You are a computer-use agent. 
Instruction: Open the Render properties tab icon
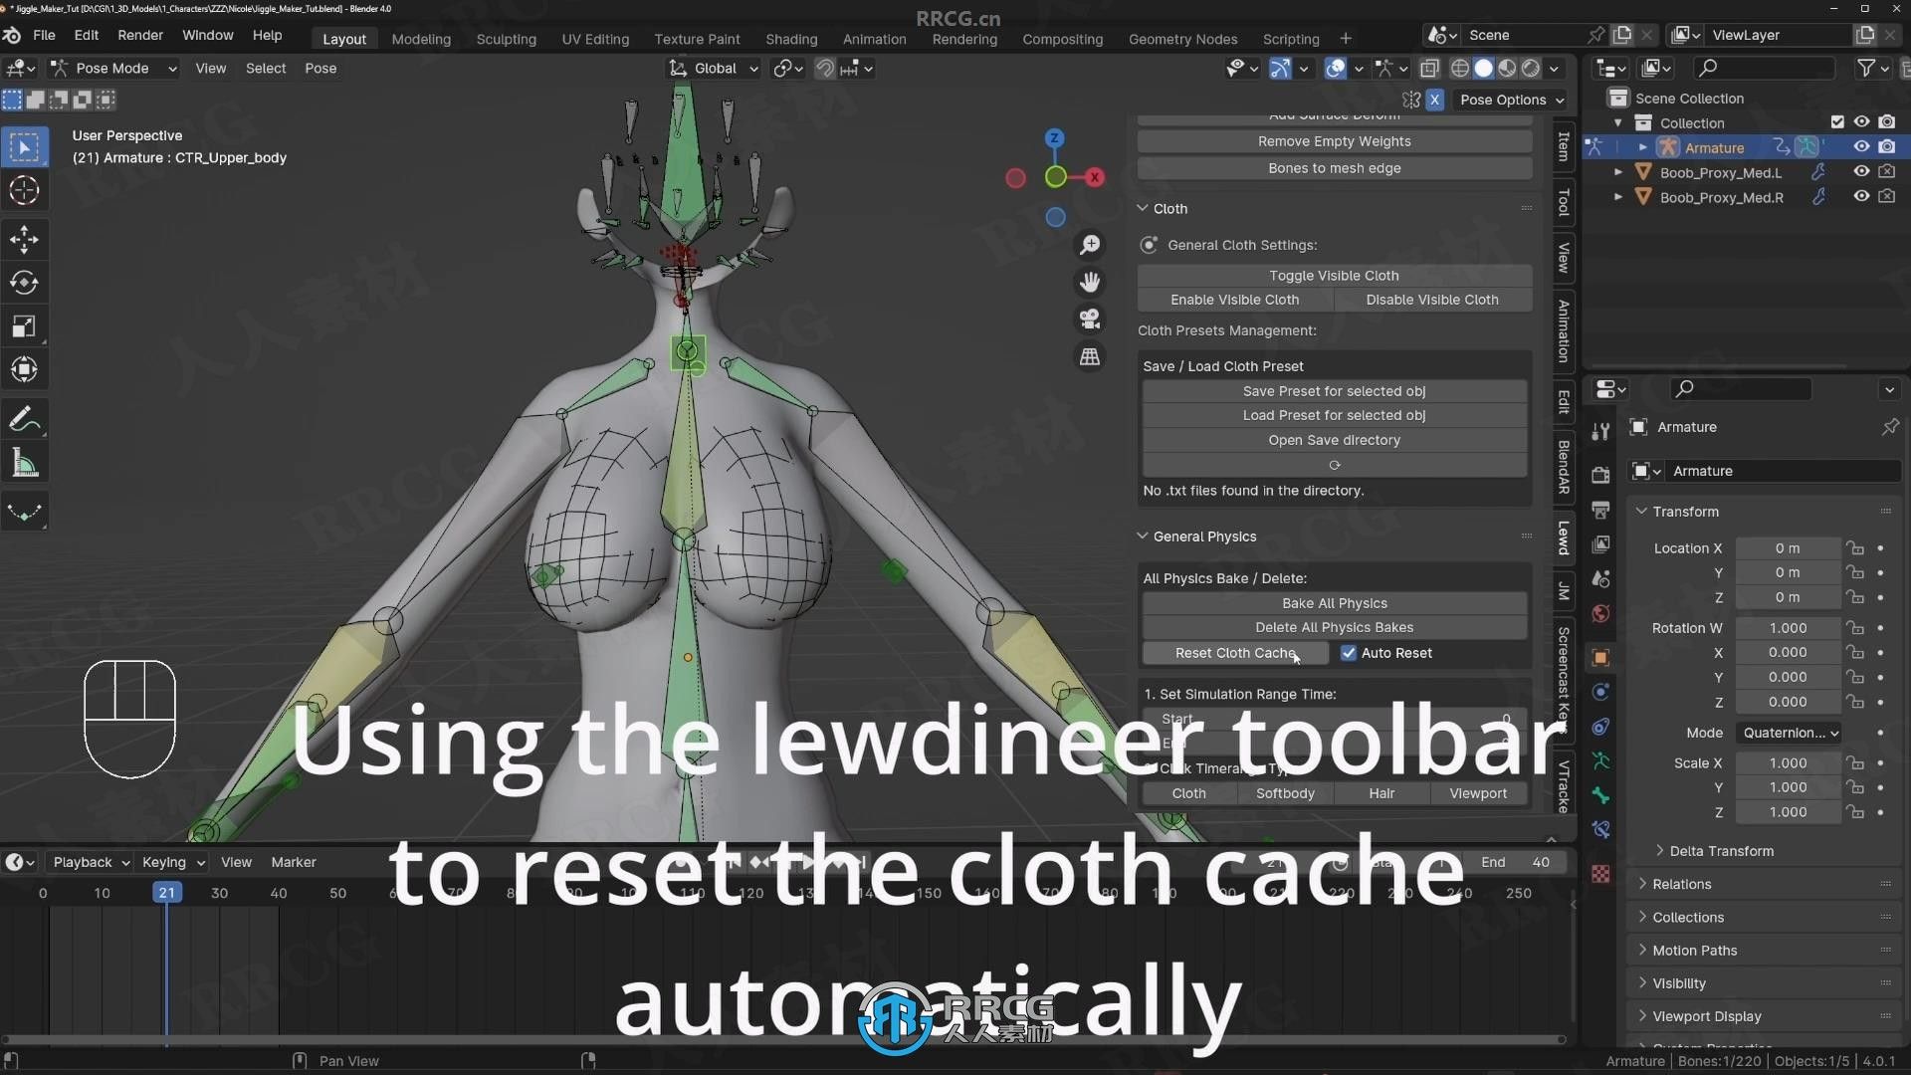tap(1600, 475)
